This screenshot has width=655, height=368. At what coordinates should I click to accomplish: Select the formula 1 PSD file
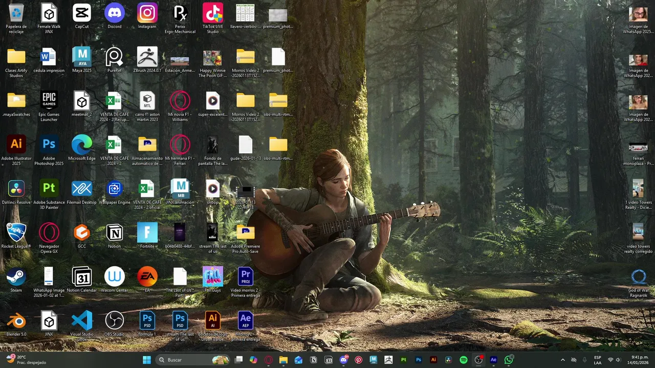pos(147,324)
